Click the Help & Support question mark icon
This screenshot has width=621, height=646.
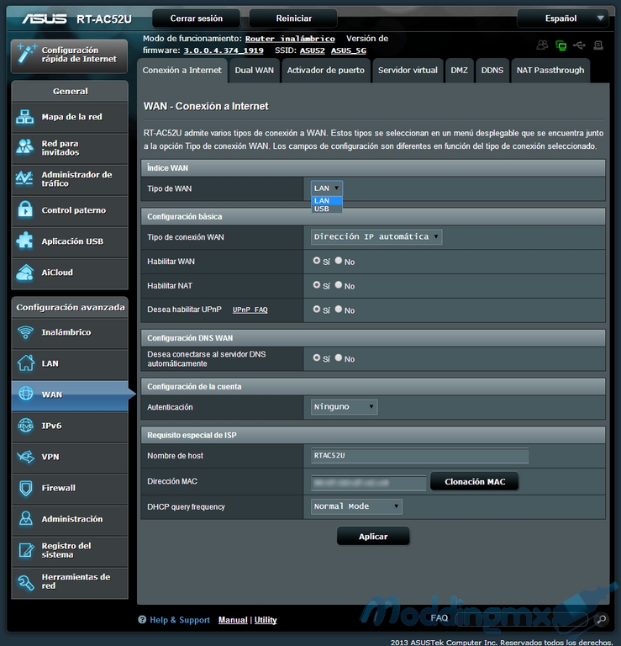coord(142,620)
